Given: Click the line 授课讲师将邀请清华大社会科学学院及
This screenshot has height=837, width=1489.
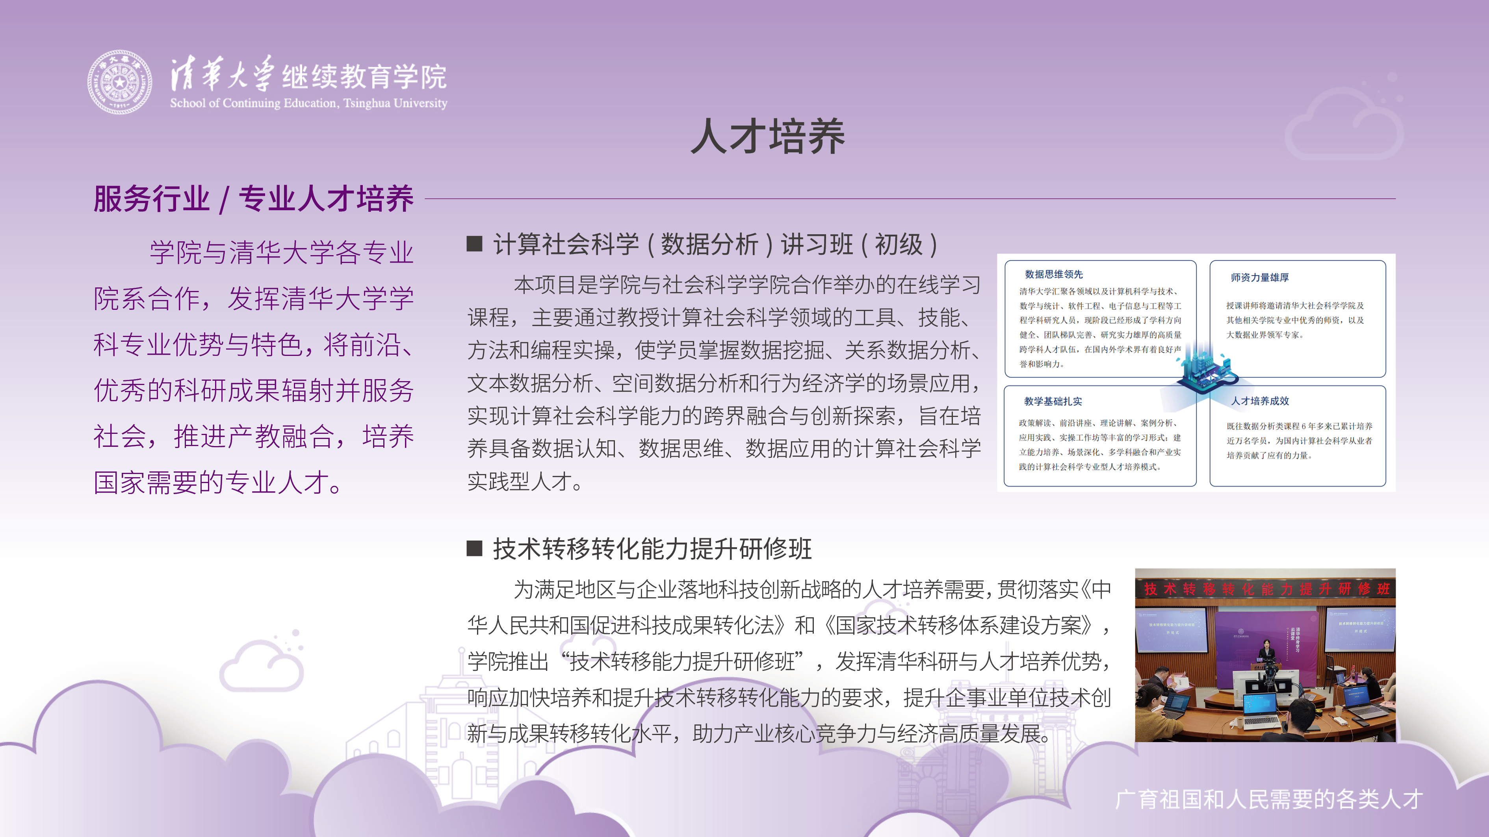Looking at the screenshot, I should coord(1295,306).
